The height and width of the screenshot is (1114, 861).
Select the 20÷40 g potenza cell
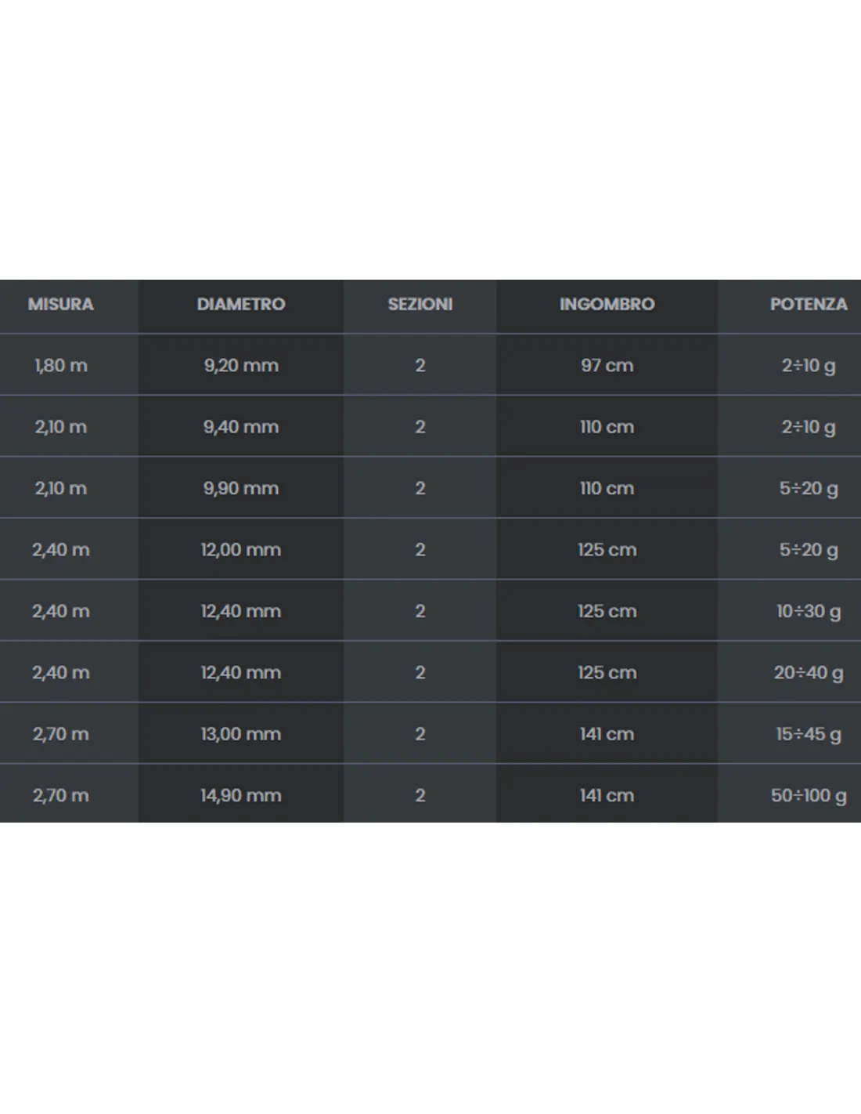tap(809, 673)
